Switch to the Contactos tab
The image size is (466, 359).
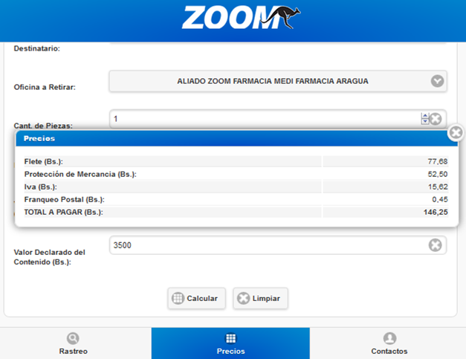pos(388,343)
